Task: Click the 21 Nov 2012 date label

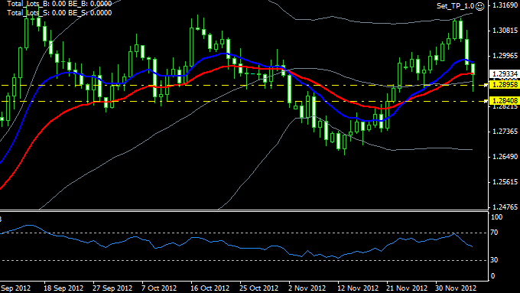Action: (x=407, y=288)
